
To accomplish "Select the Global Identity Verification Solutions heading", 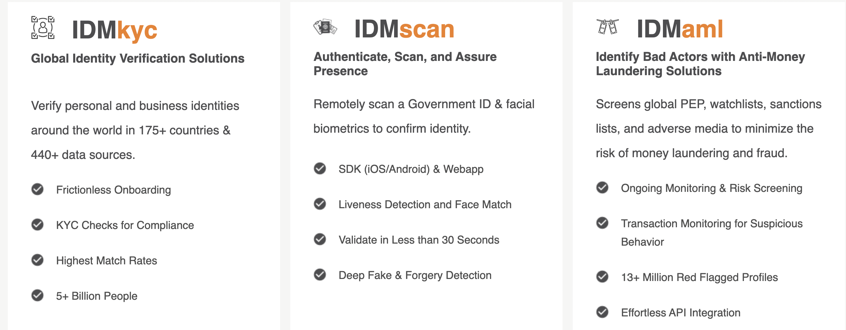I will (x=137, y=58).
